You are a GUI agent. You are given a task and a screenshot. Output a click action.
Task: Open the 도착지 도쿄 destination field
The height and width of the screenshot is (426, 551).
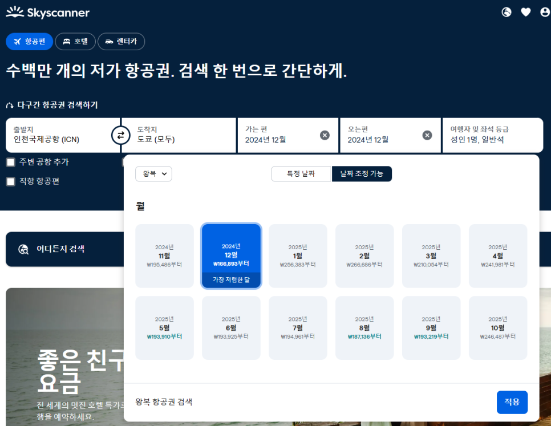click(179, 135)
